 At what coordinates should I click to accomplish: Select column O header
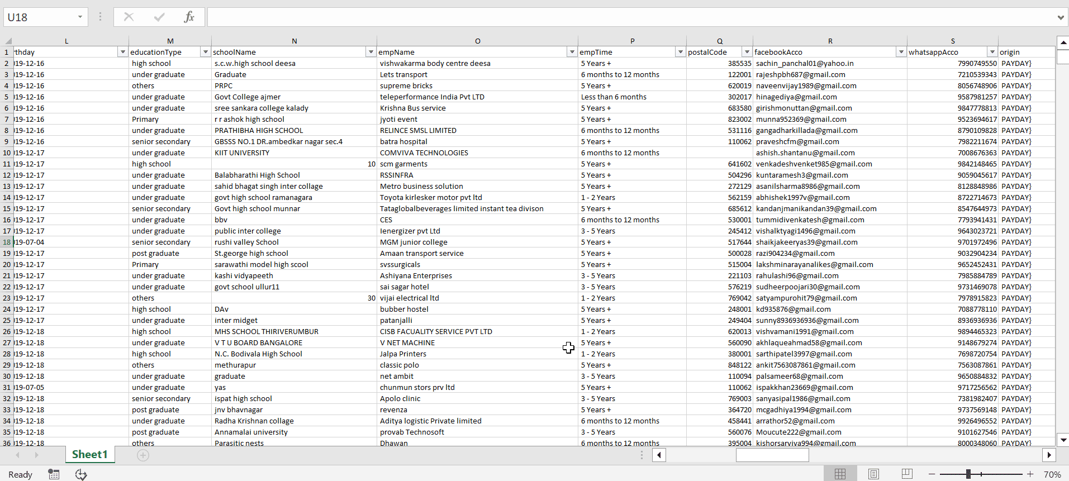(477, 41)
